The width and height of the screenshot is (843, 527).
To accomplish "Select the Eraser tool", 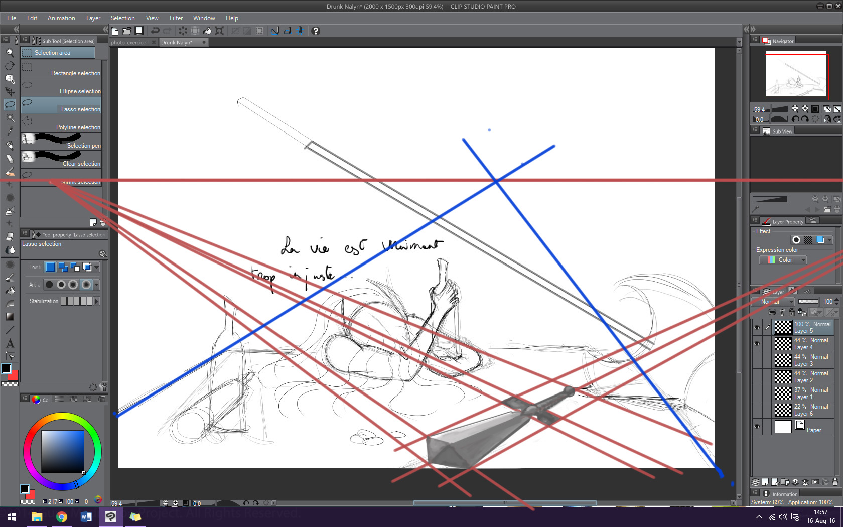I will (10, 158).
